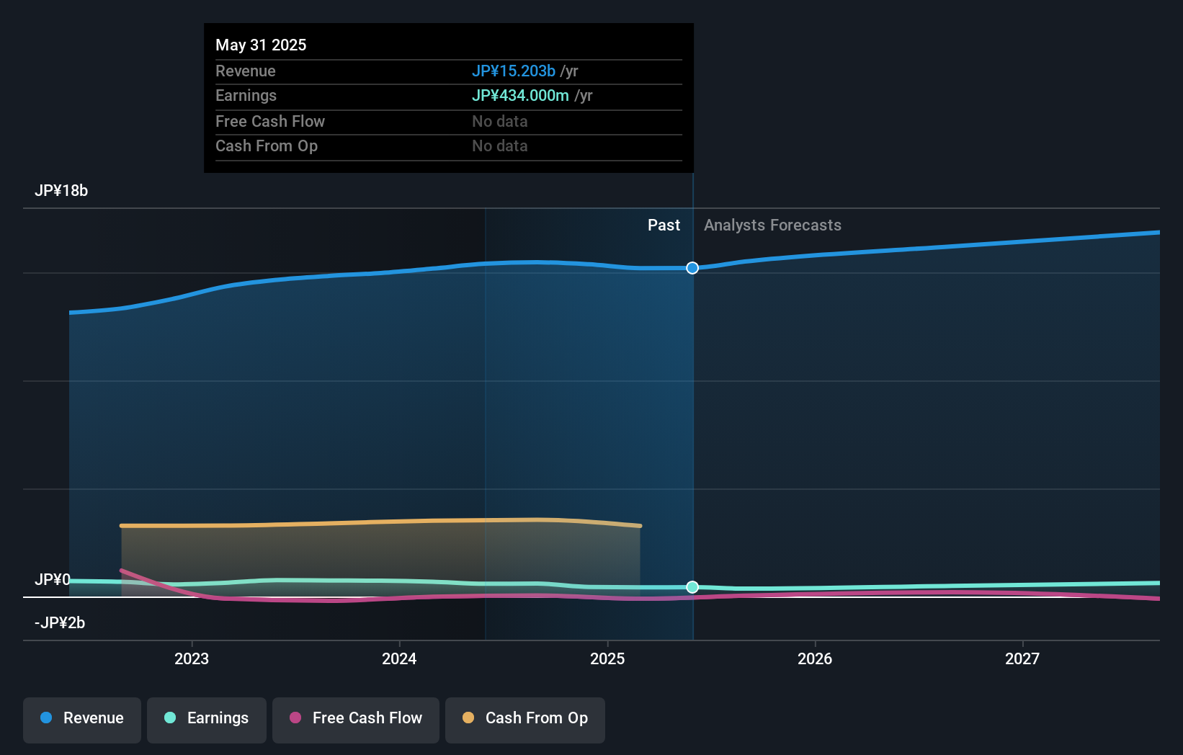This screenshot has height=755, width=1183.
Task: Click the Cash From Op row label in tooltip
Action: click(267, 146)
